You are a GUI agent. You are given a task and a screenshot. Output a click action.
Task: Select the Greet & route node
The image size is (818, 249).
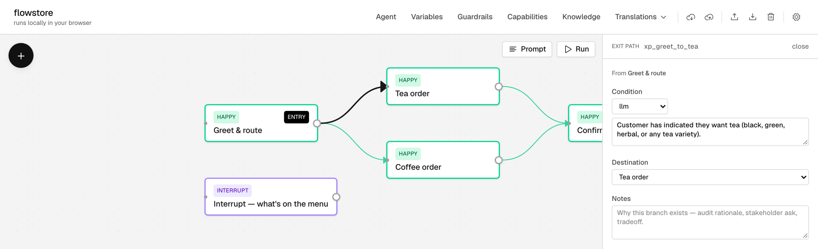pos(261,123)
